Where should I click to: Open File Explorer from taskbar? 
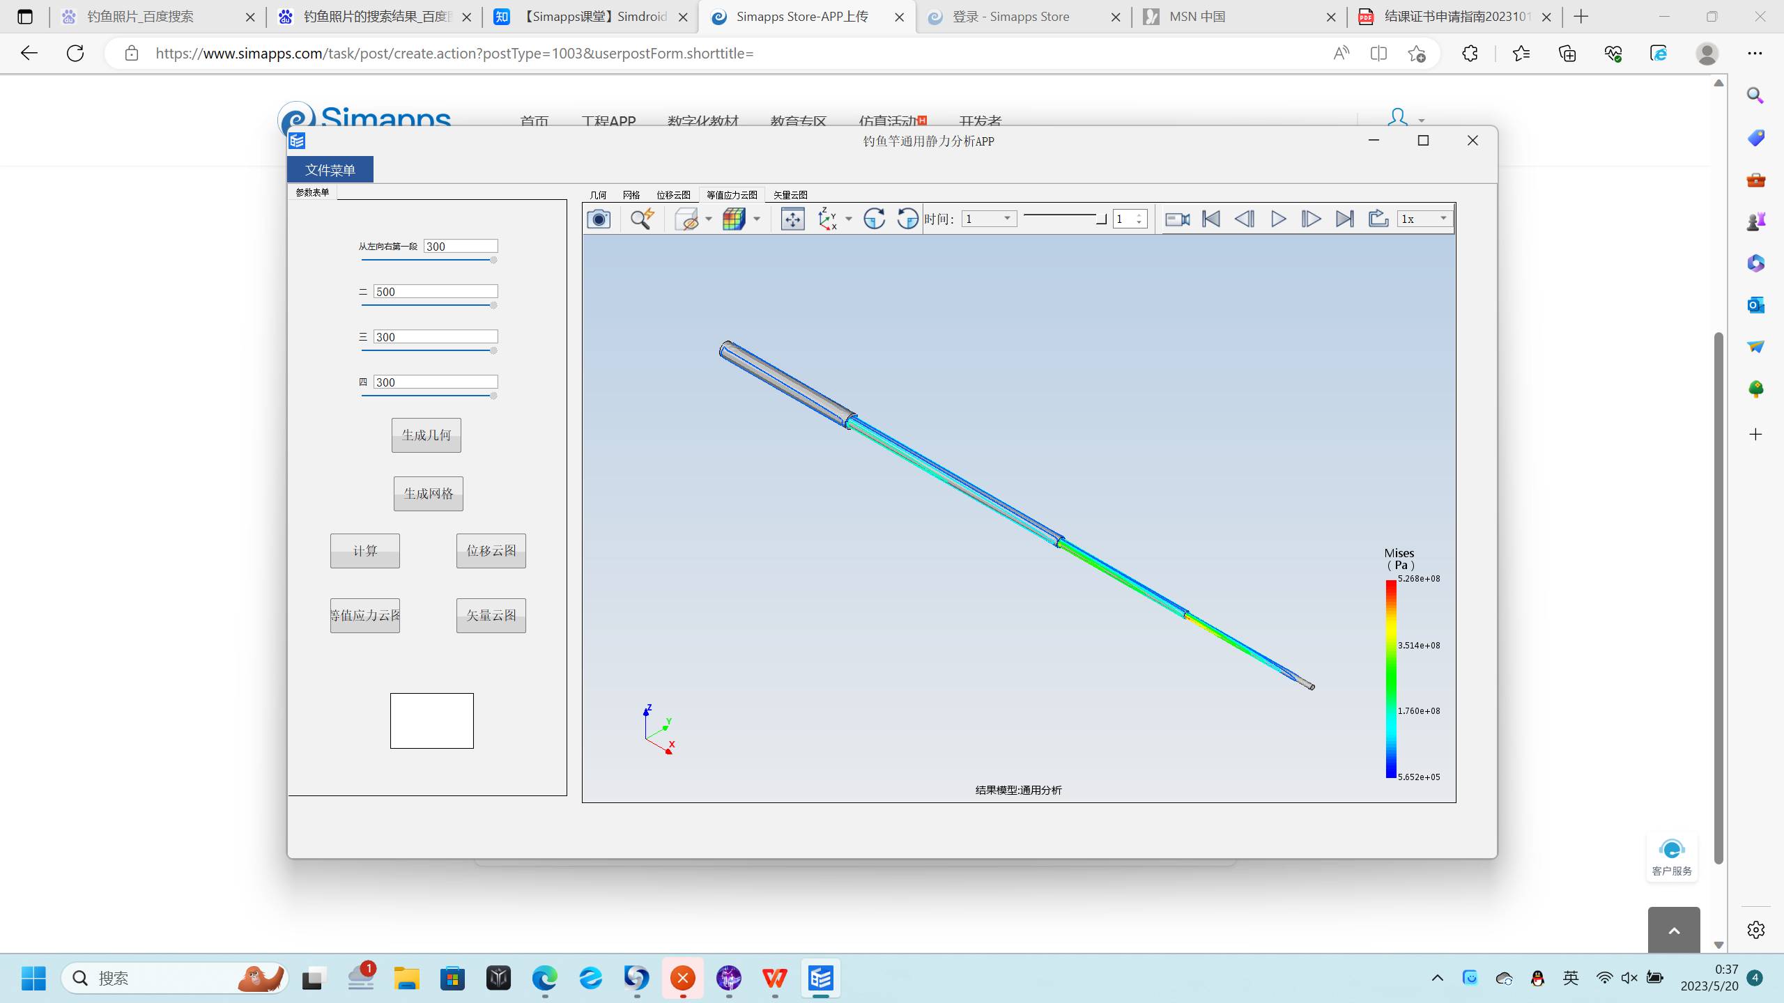click(406, 979)
